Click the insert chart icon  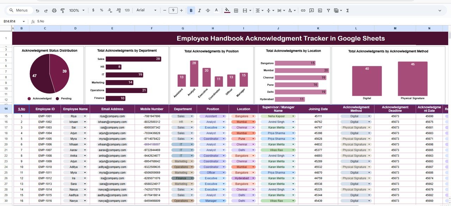click(x=320, y=11)
